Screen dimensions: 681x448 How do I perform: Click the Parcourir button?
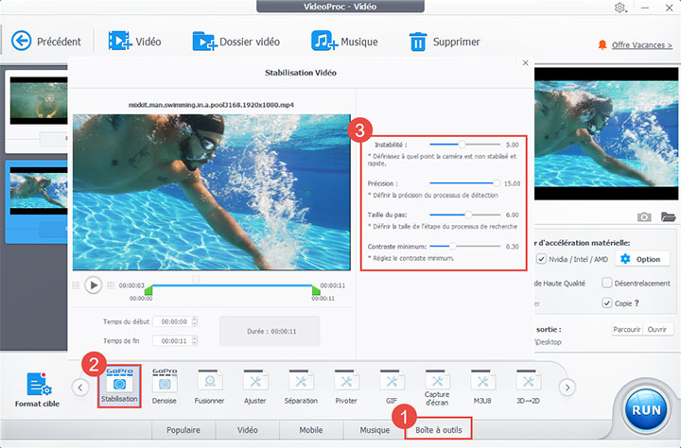click(x=626, y=330)
